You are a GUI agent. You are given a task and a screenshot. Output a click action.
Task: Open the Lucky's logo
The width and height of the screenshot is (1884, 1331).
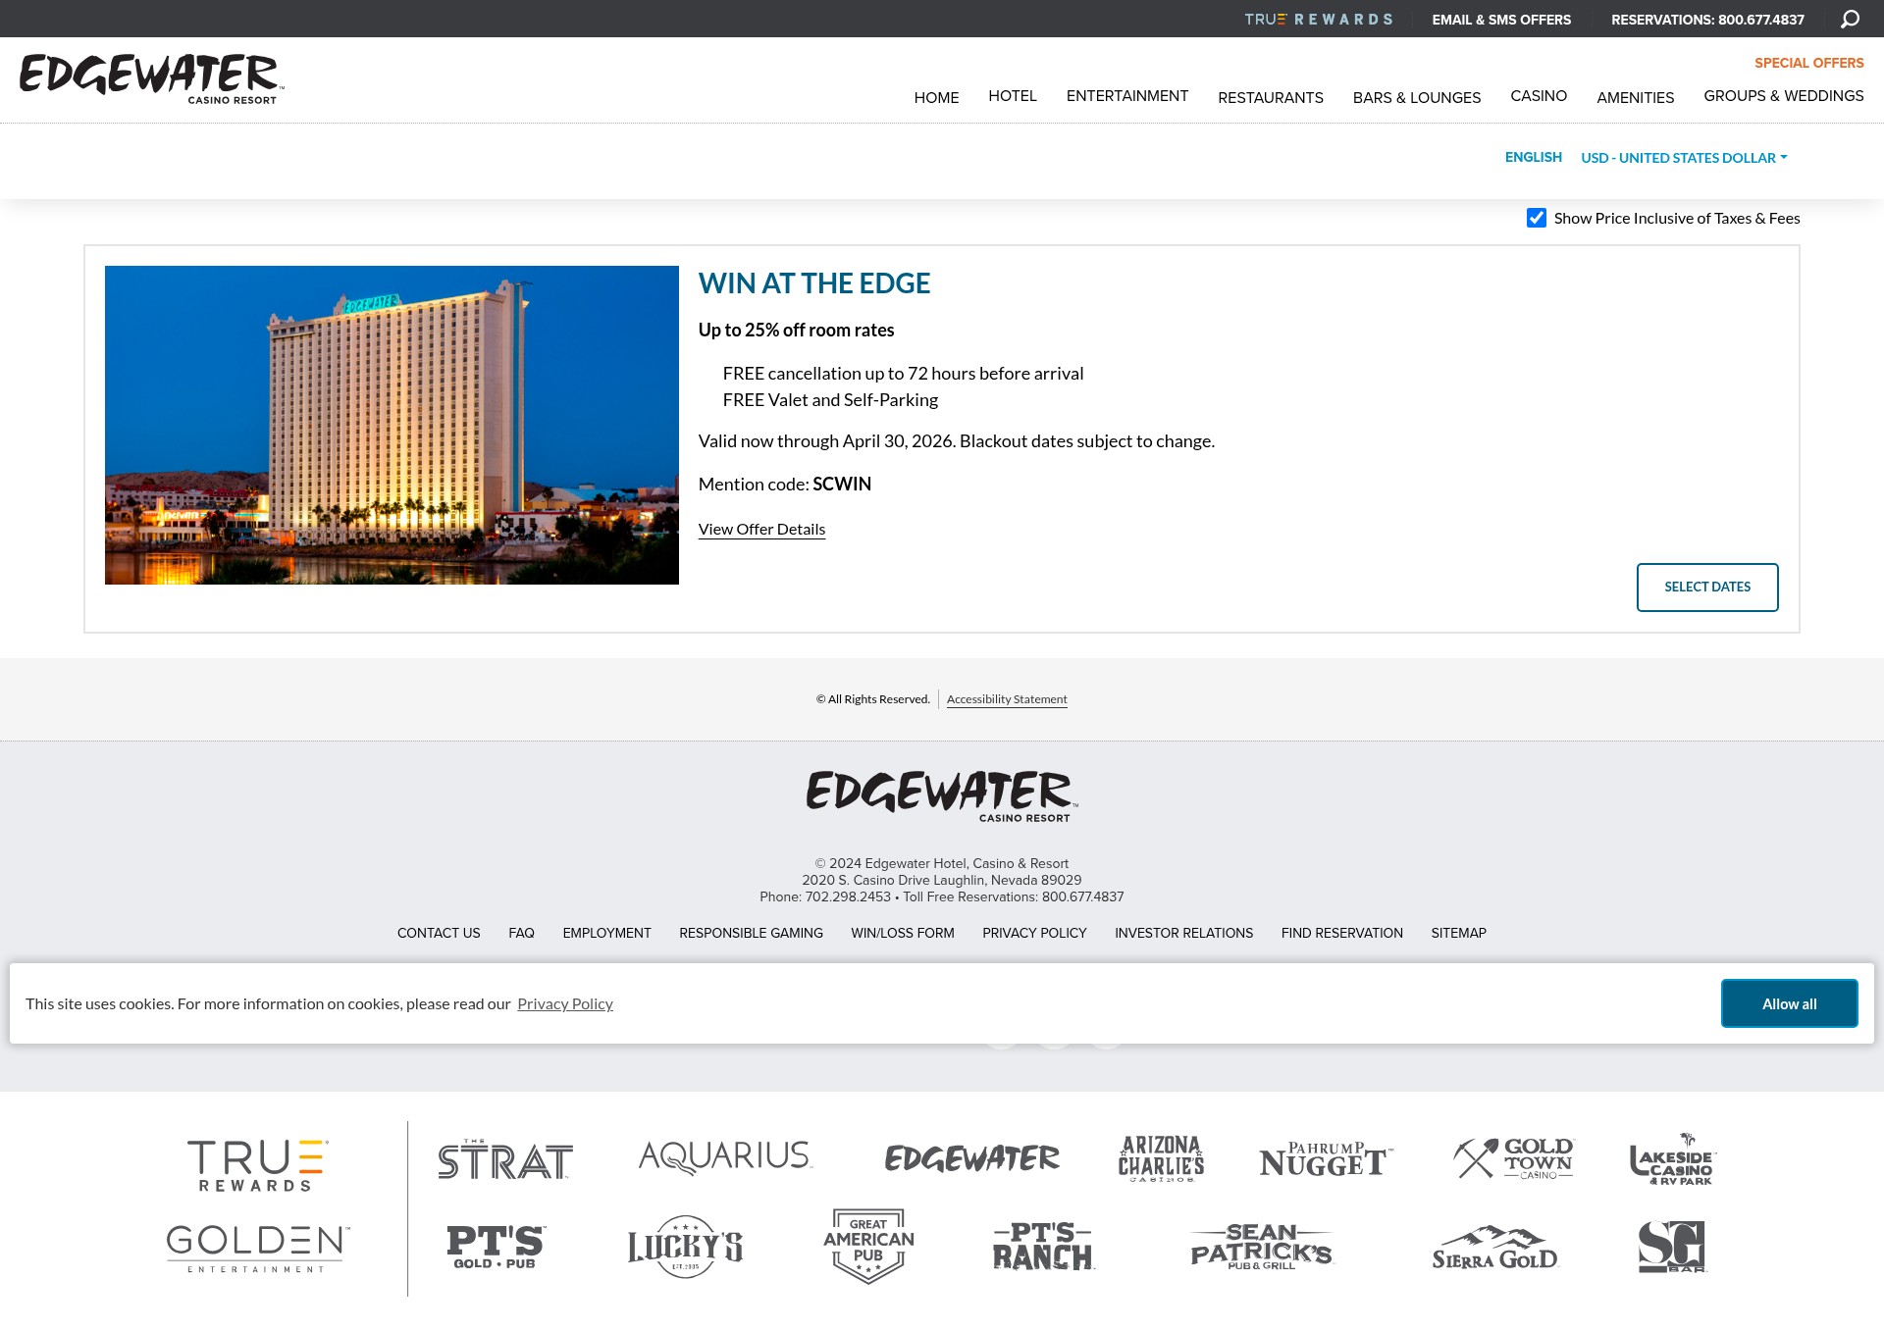coord(685,1247)
